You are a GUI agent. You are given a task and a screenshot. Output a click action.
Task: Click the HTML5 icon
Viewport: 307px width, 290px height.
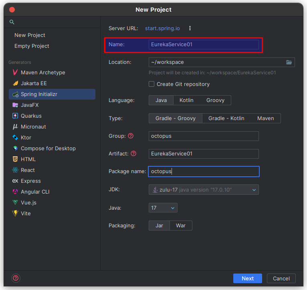(x=15, y=159)
